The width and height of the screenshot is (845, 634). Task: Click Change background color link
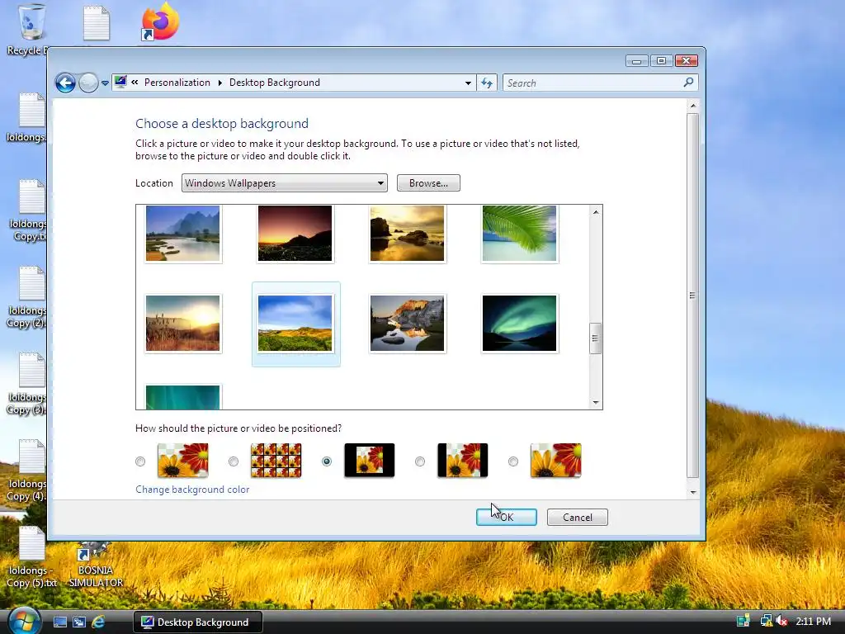[x=192, y=490]
